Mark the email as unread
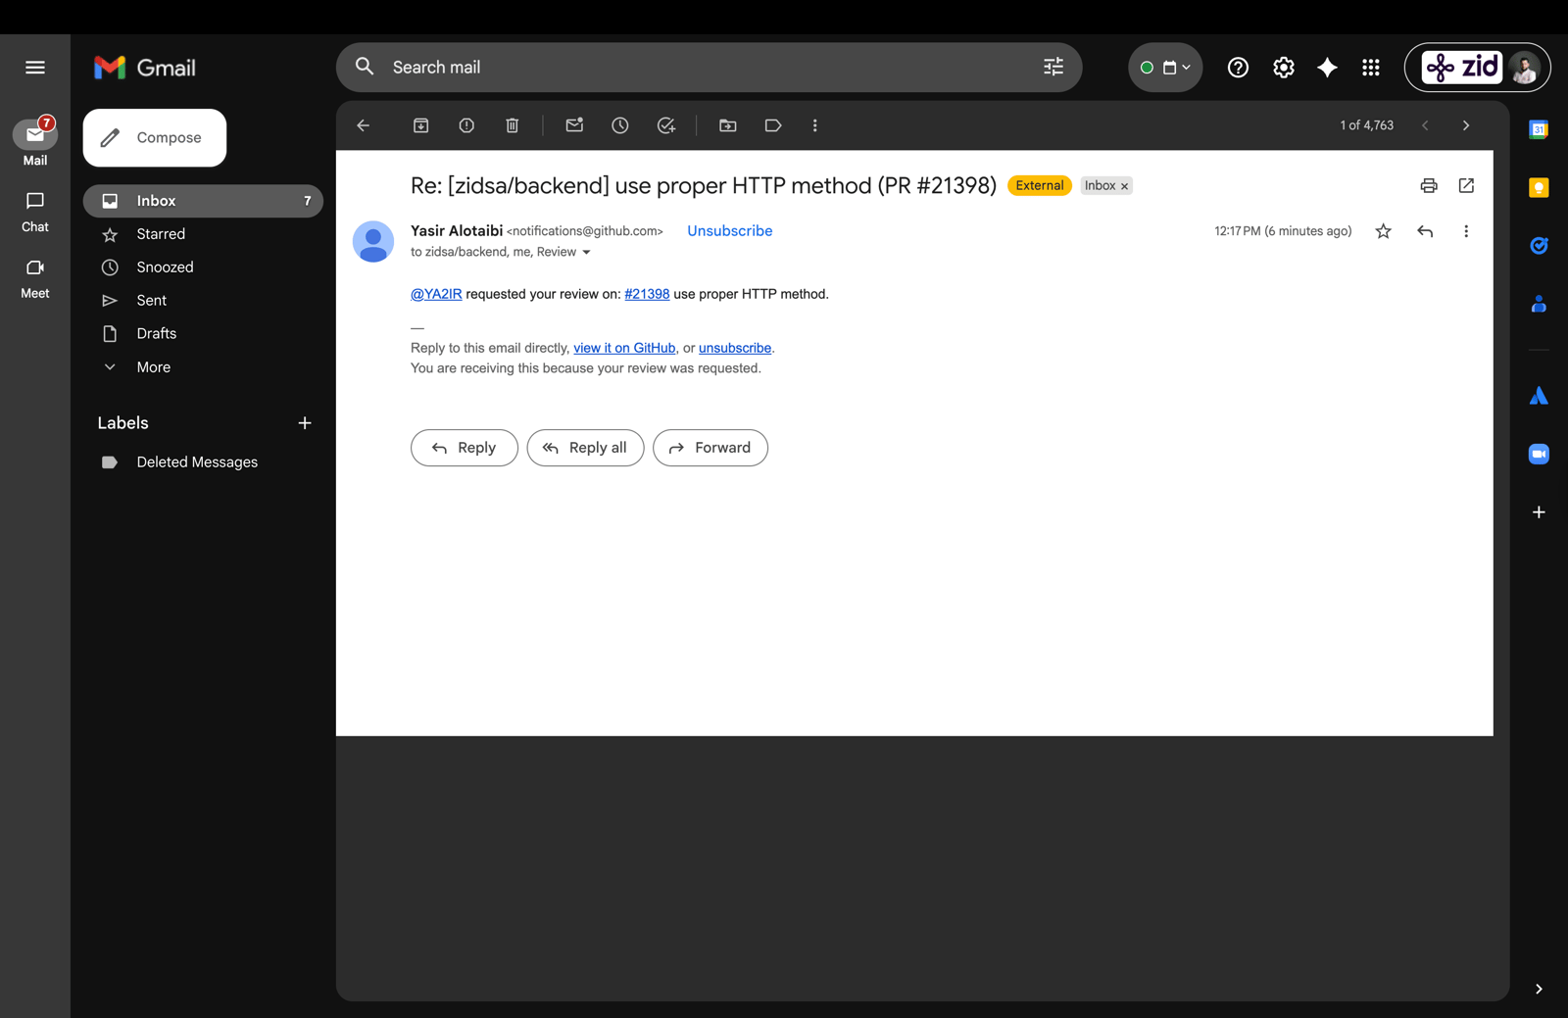The height and width of the screenshot is (1018, 1568). pyautogui.click(x=574, y=125)
